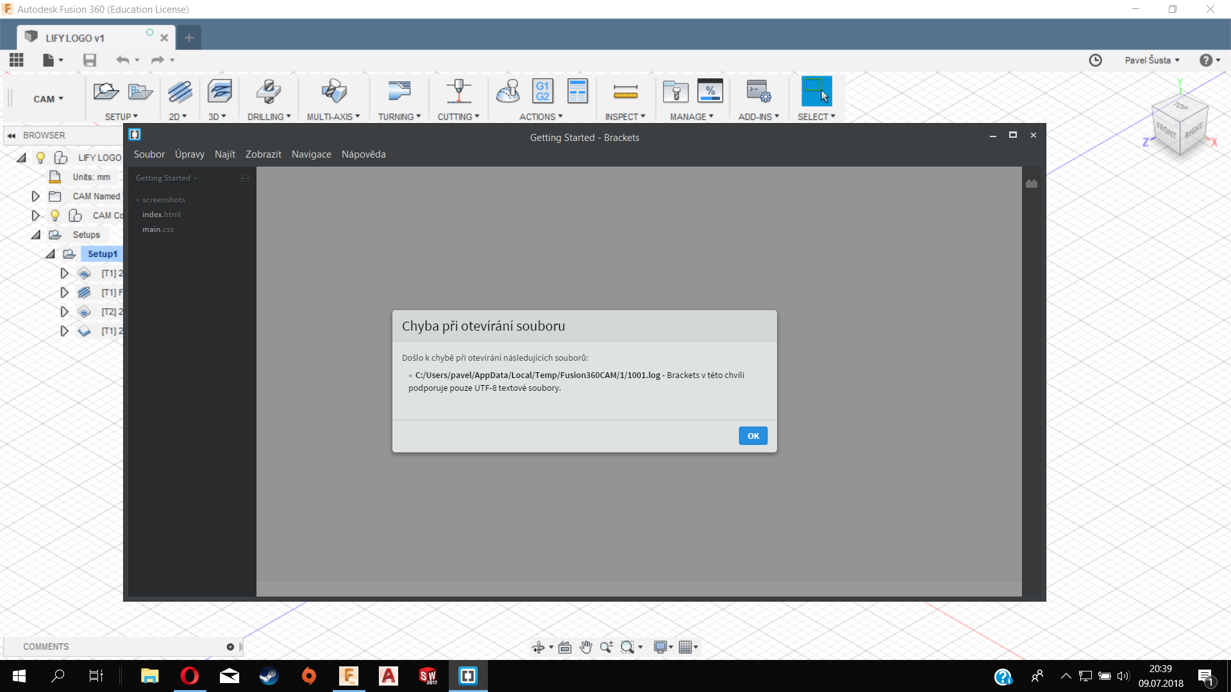
Task: Expand the SETUP dropdown label
Action: (x=121, y=117)
